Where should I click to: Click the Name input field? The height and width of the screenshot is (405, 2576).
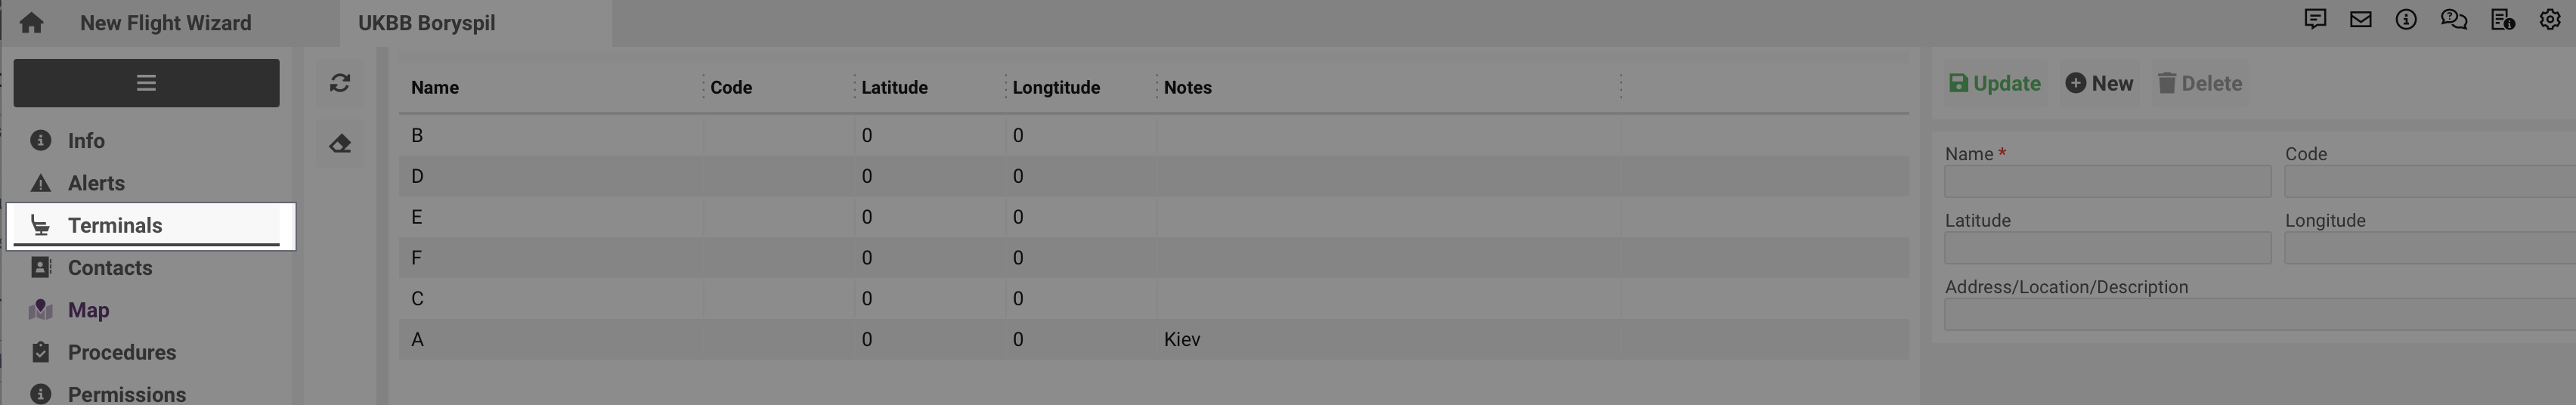click(2107, 182)
